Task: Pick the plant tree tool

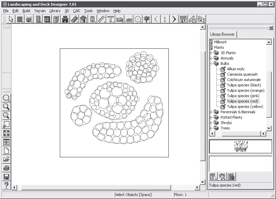Action: point(147,19)
